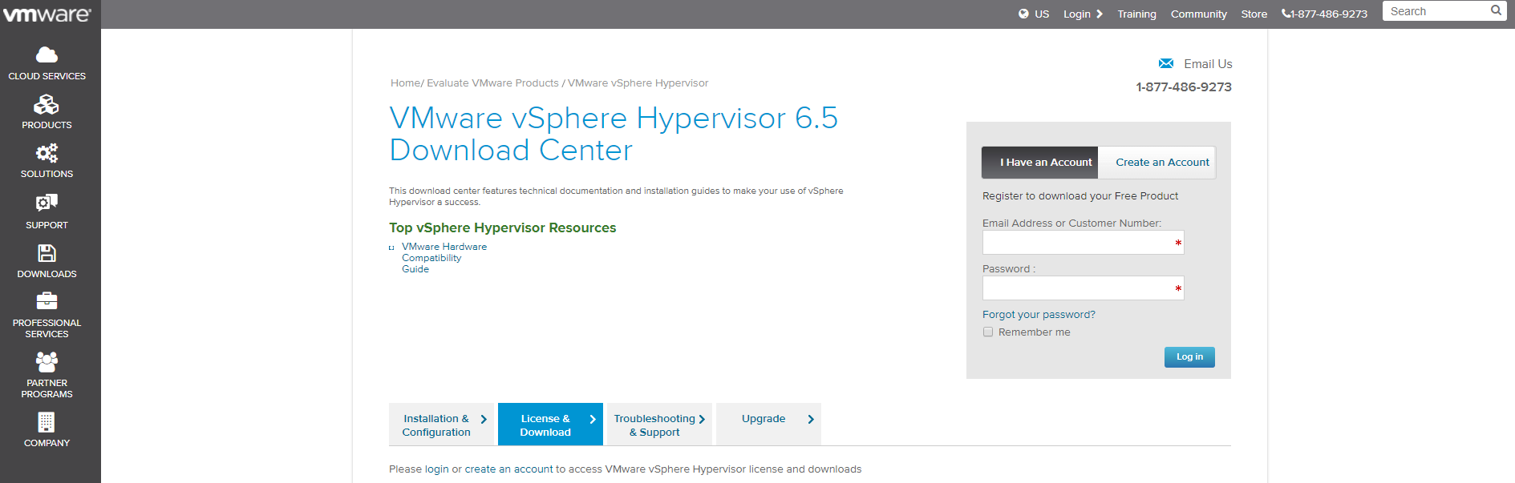Click the Email Us envelope icon
The width and height of the screenshot is (1515, 483).
pyautogui.click(x=1166, y=63)
